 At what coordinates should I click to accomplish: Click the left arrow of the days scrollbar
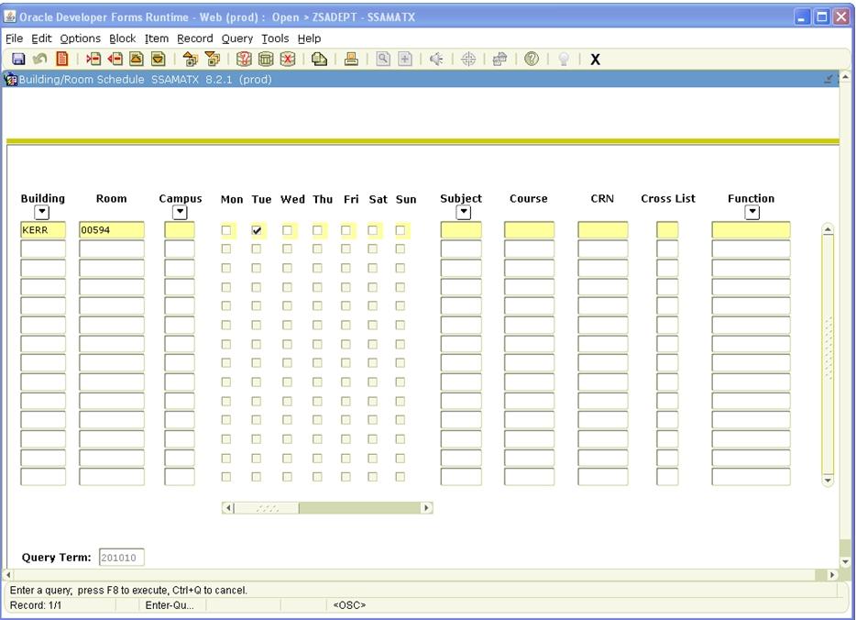click(228, 508)
